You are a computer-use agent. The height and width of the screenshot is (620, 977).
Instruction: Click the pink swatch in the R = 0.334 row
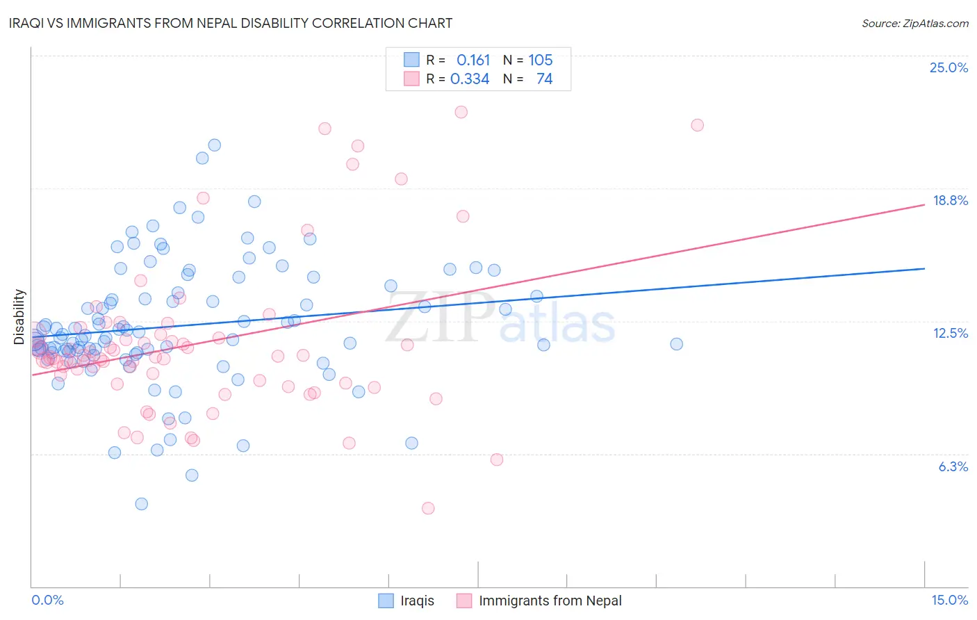[411, 79]
